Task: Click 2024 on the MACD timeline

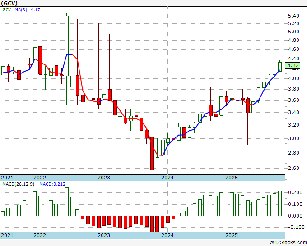Action: (x=167, y=235)
